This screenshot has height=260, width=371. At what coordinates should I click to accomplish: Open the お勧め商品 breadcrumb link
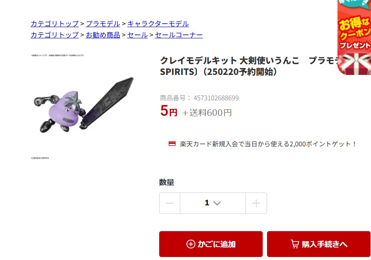pos(103,35)
